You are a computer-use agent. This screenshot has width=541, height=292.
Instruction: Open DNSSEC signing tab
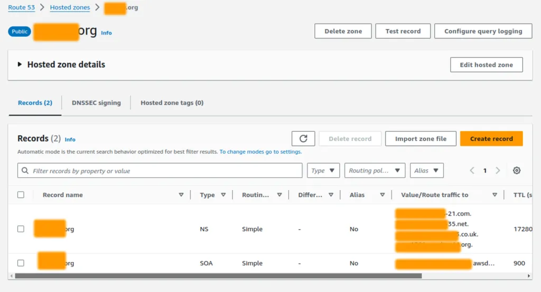click(96, 103)
